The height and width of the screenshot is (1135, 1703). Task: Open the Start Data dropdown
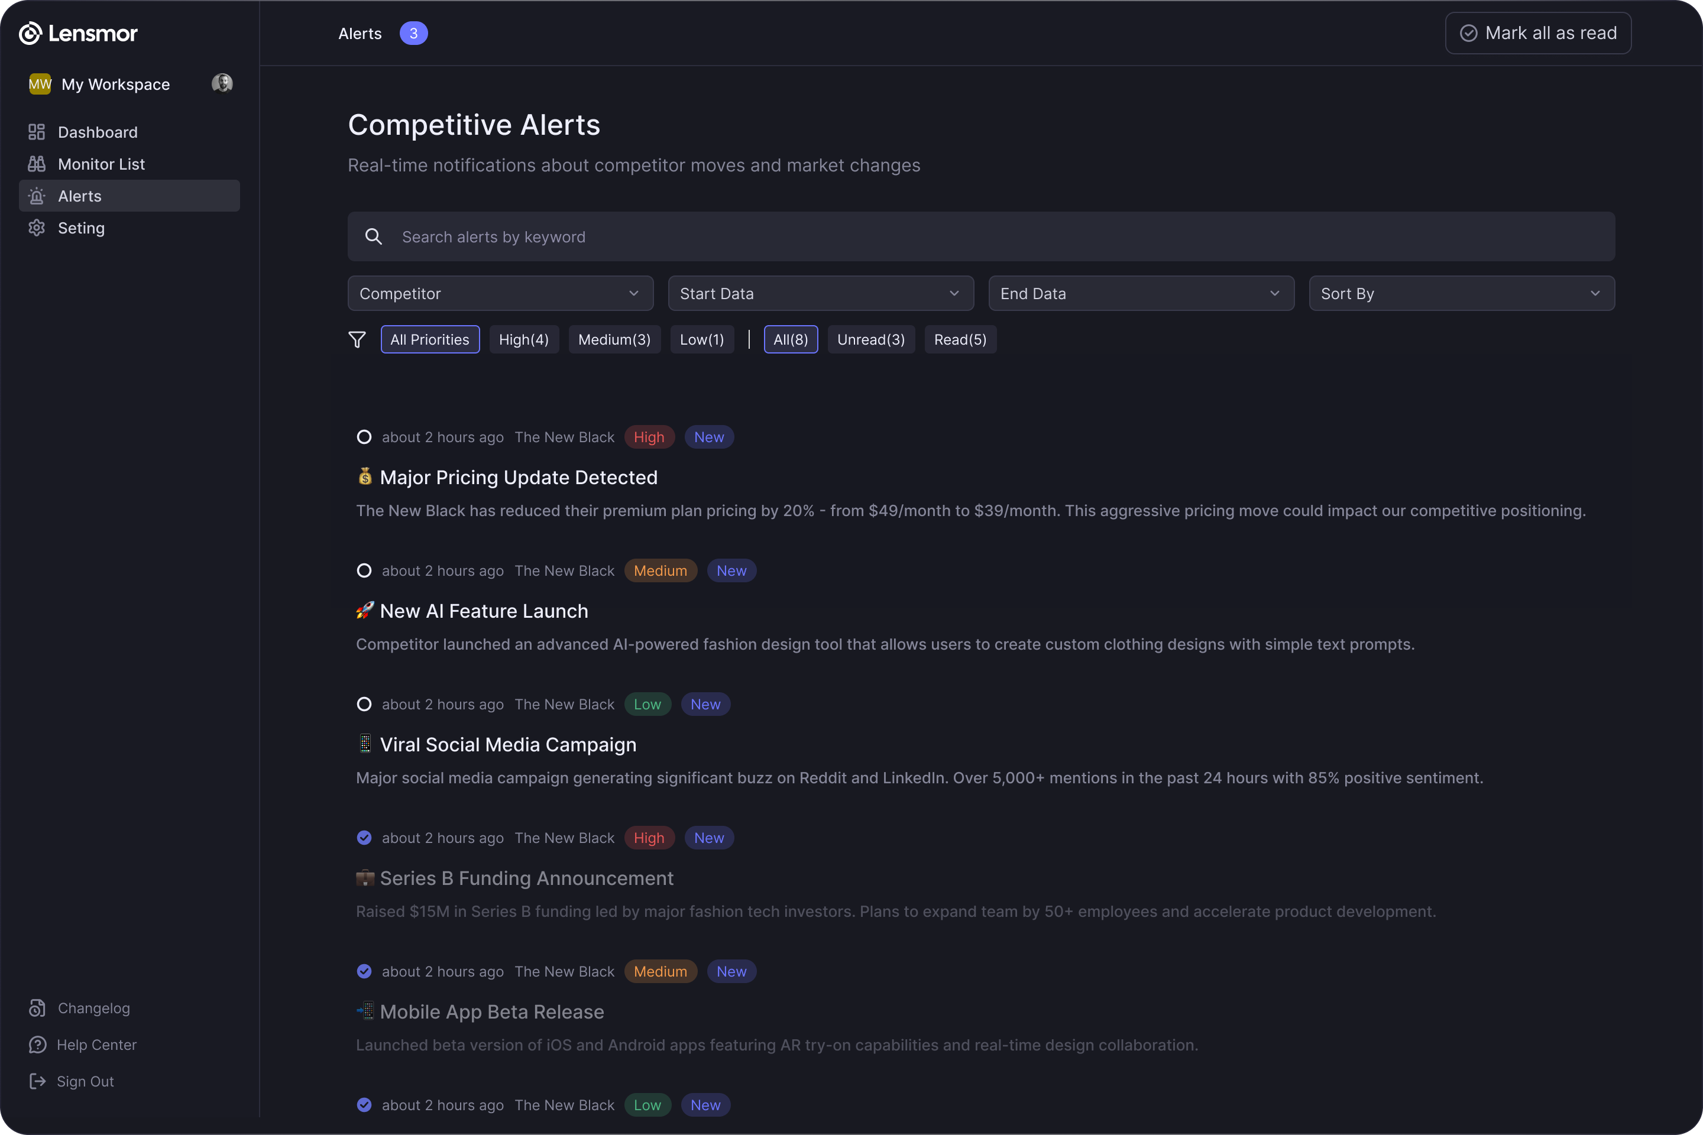click(820, 293)
